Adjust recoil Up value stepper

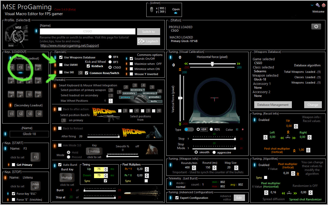(x=296, y=126)
